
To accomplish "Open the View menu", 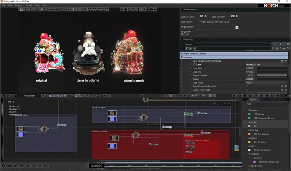I will click(37, 5).
